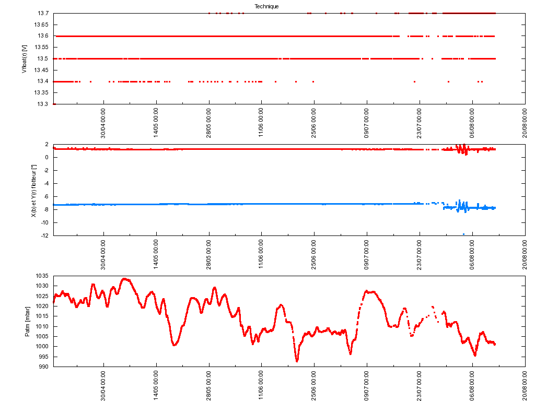535x401 pixels.
Task: Select 25/06 00:00 date label under middle plot
Action: pyautogui.click(x=314, y=254)
